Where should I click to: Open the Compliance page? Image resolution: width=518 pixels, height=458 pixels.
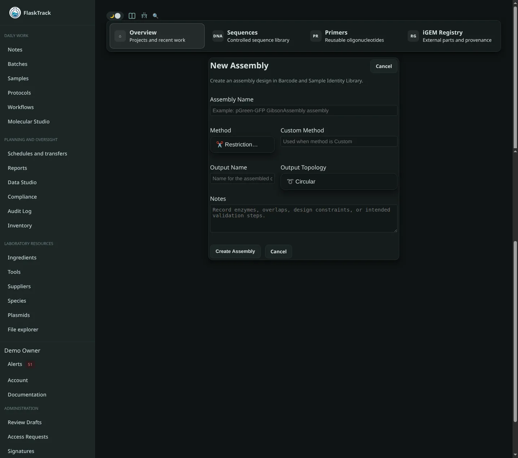(22, 197)
